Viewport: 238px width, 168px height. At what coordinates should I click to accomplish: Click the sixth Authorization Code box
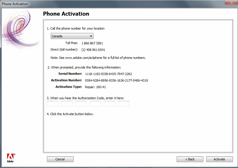pyautogui.click(x=124, y=104)
